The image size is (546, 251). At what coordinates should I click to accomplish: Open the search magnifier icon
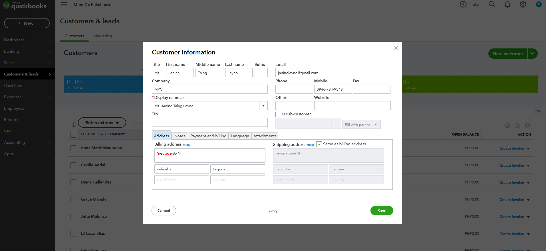tap(492, 4)
